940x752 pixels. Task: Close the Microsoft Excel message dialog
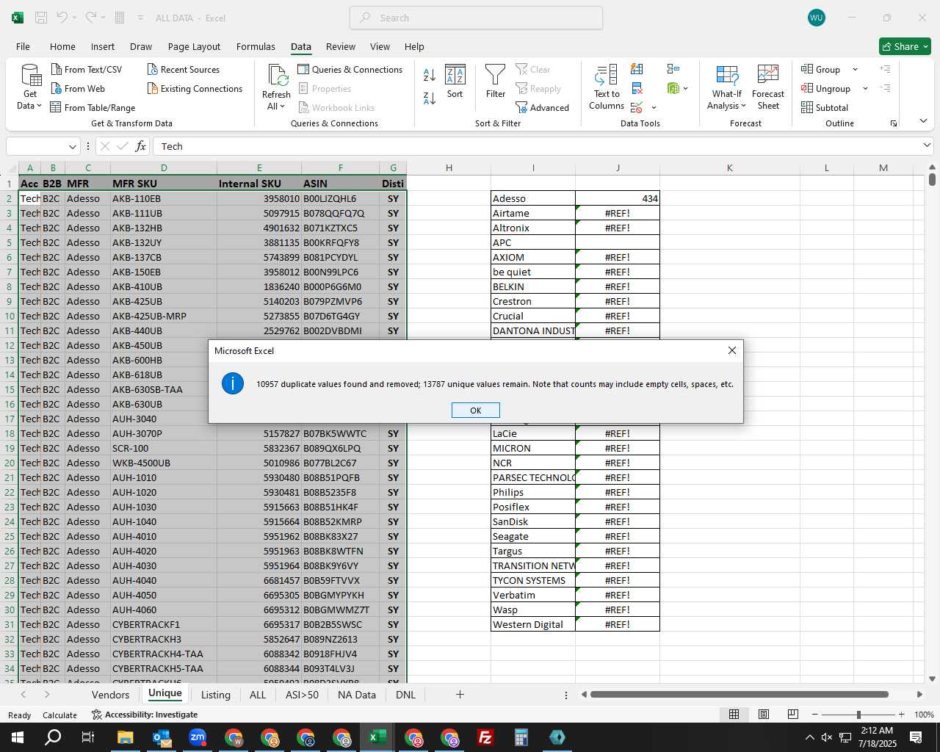[x=731, y=350]
